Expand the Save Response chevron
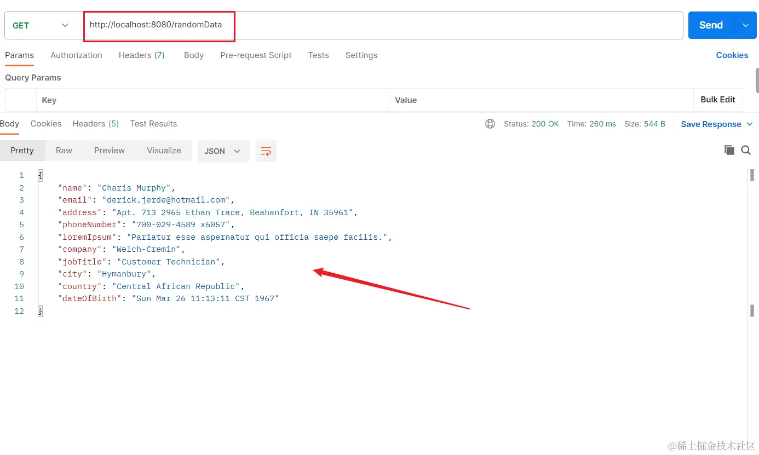759x455 pixels. pyautogui.click(x=750, y=124)
